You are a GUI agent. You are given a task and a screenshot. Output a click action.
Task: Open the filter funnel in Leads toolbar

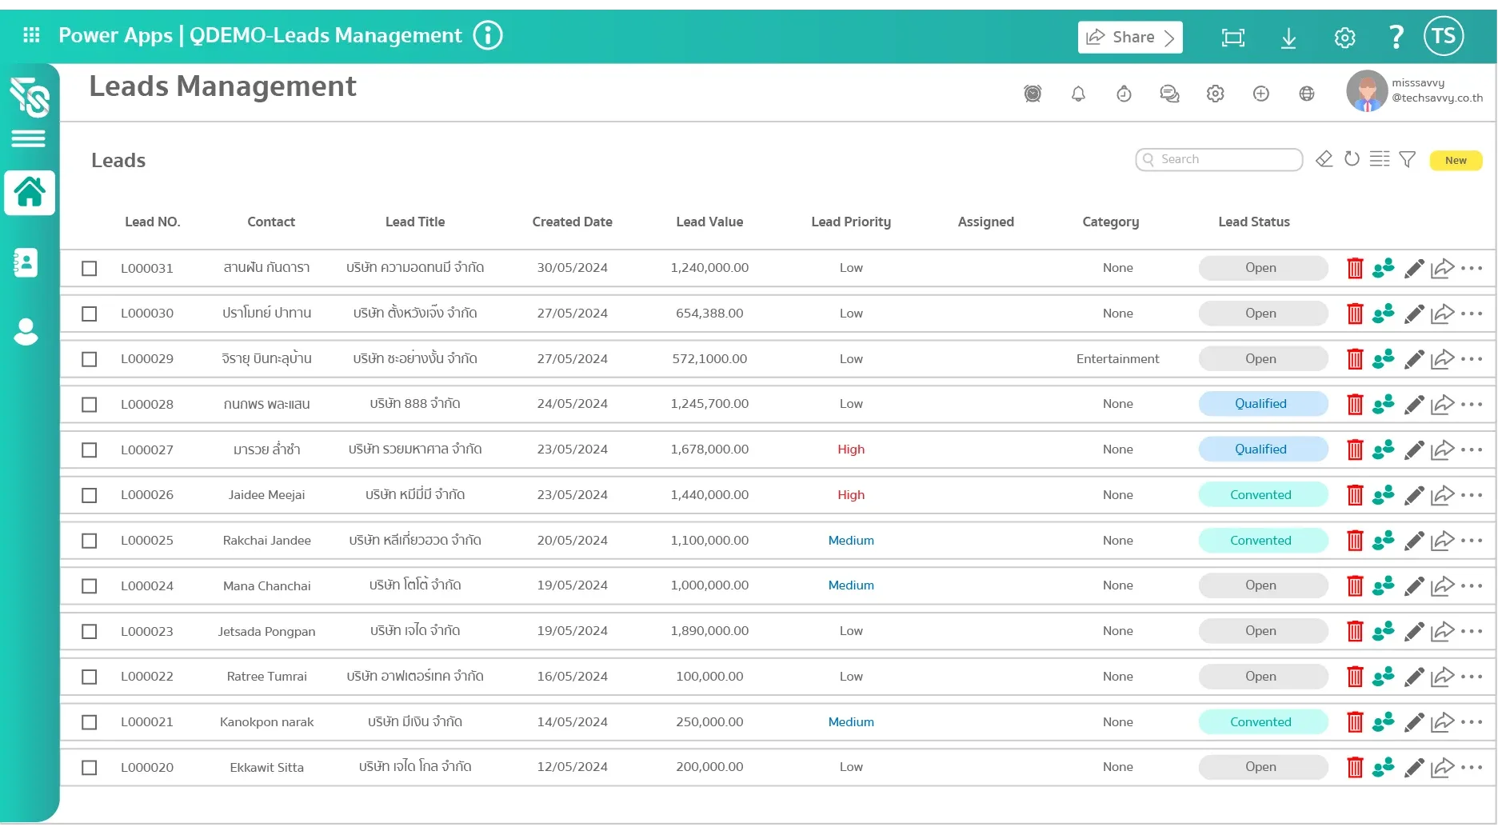pyautogui.click(x=1407, y=160)
